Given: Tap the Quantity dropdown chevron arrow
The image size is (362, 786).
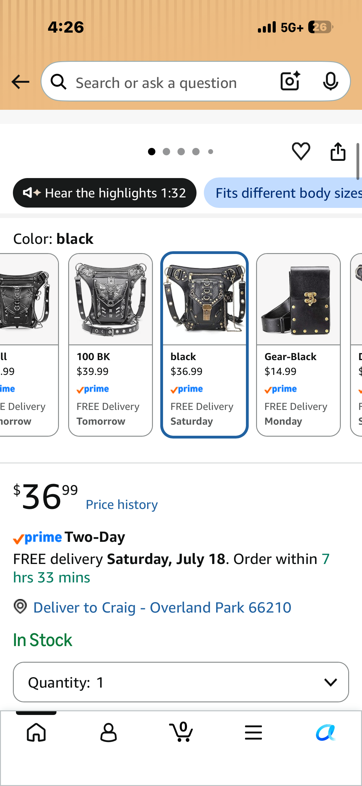Looking at the screenshot, I should pyautogui.click(x=331, y=682).
